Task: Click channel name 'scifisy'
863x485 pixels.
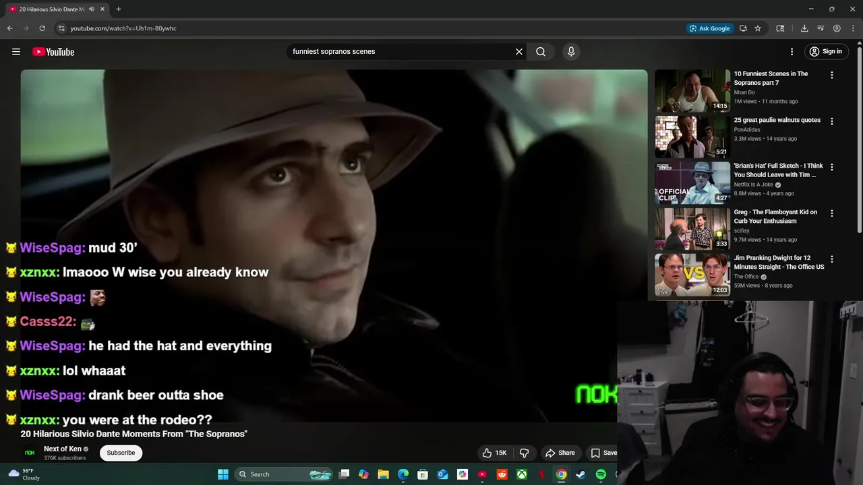Action: pos(742,230)
